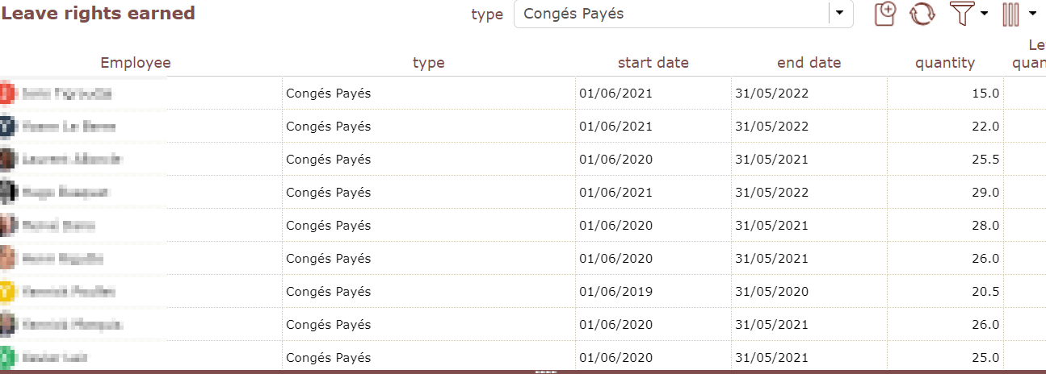Image resolution: width=1046 pixels, height=374 pixels.
Task: Sort by the start date column header
Action: tap(653, 63)
